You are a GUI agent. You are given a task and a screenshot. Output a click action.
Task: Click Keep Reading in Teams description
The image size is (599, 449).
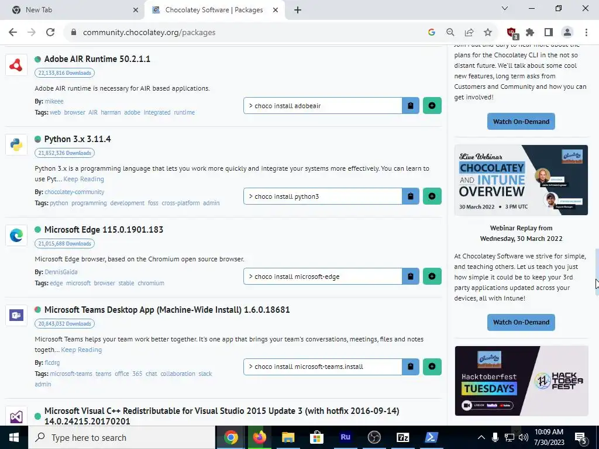81,350
